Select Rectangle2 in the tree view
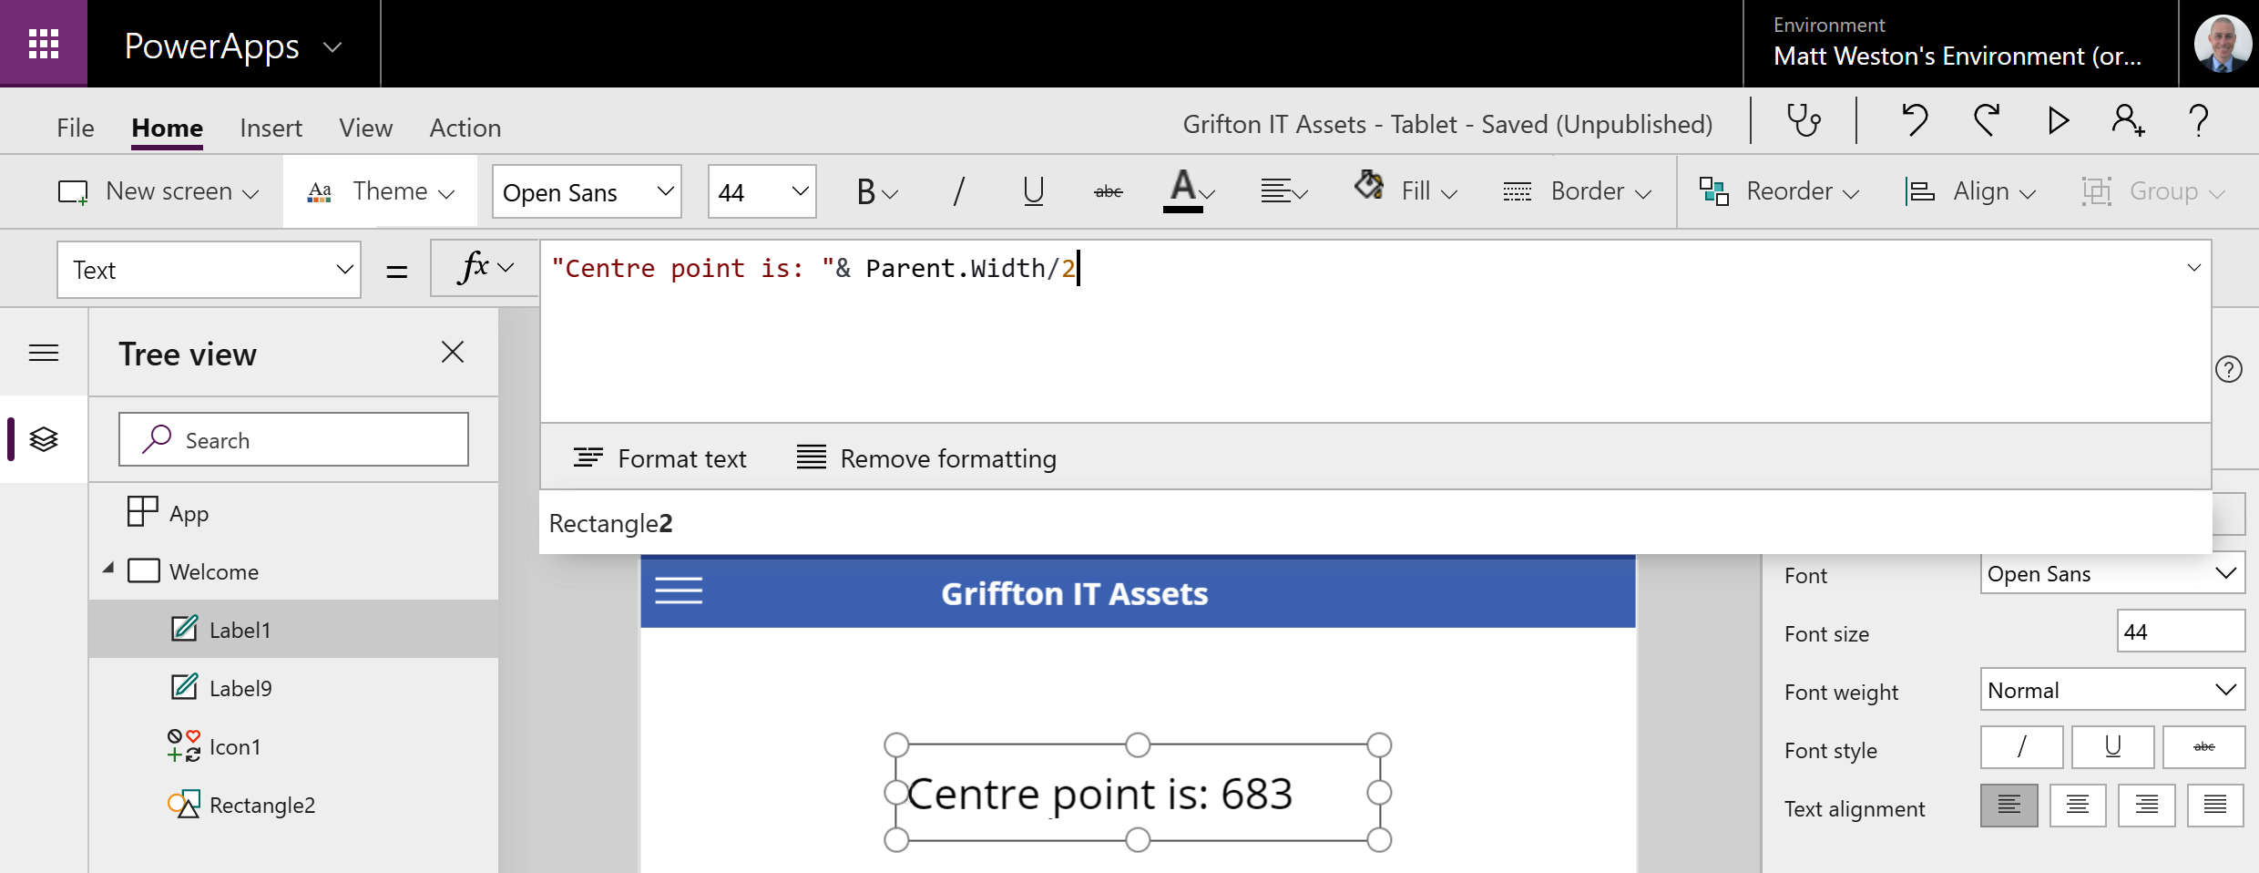 [293, 805]
